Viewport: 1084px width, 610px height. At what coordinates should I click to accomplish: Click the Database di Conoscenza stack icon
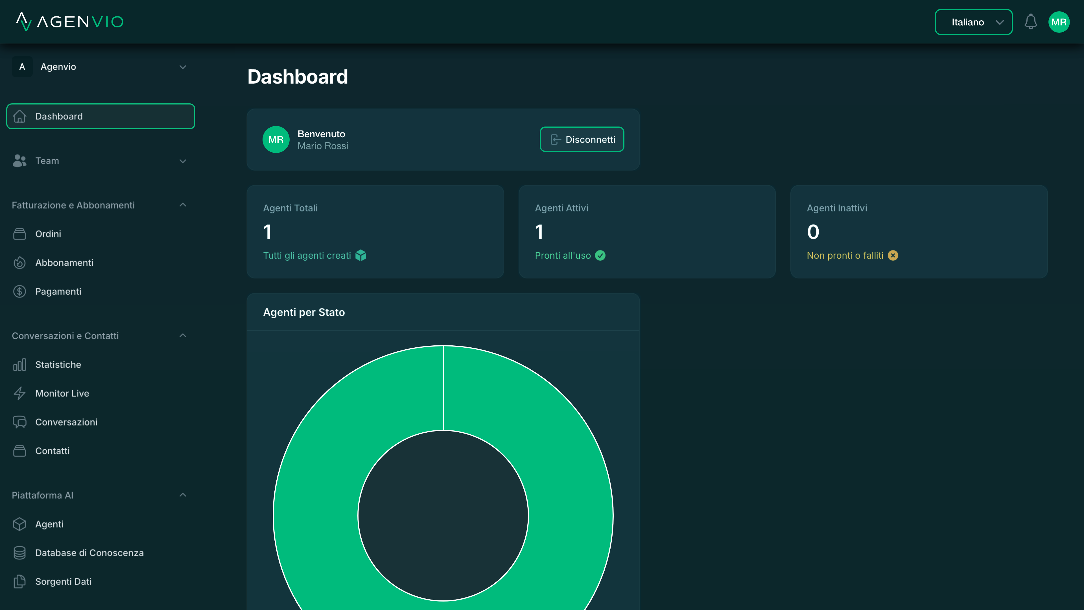tap(20, 553)
